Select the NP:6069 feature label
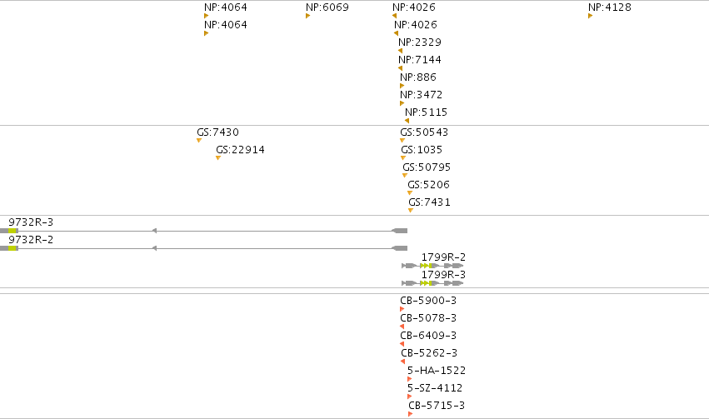 [x=327, y=7]
